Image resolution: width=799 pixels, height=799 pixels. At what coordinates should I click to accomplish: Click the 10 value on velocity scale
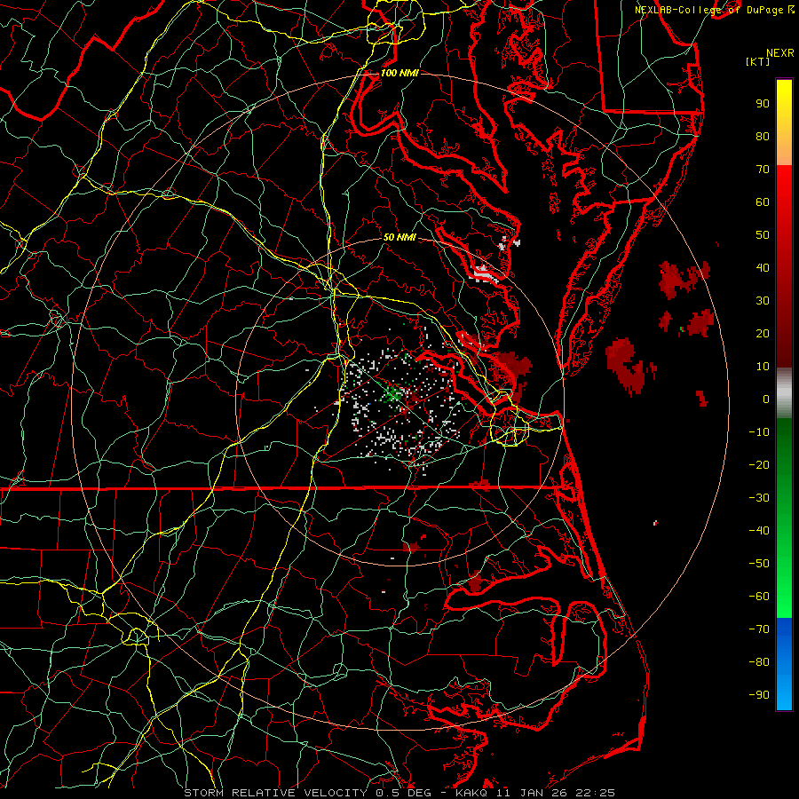pyautogui.click(x=763, y=367)
